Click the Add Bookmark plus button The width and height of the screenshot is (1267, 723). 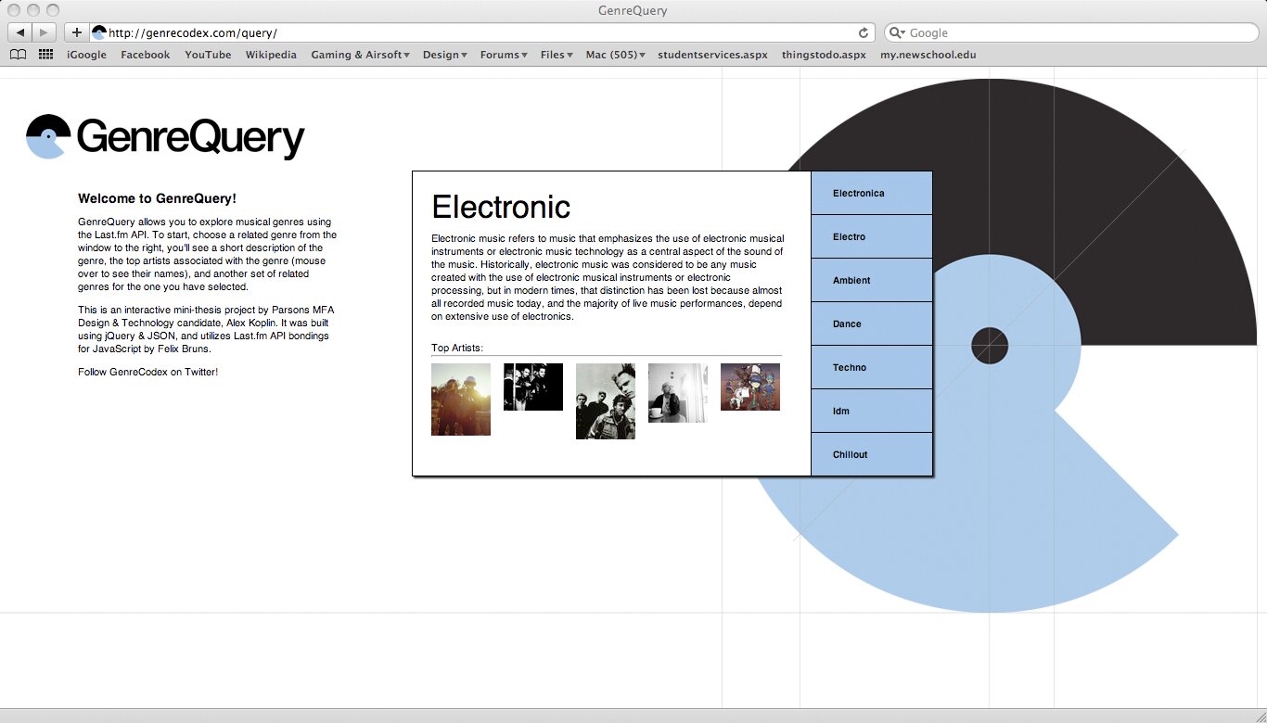pyautogui.click(x=76, y=32)
